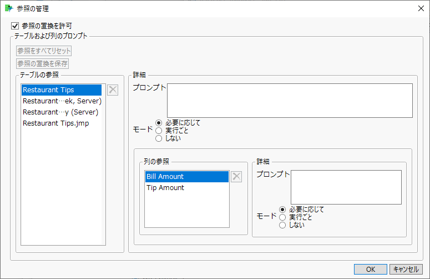Screen dimensions: 430x279
Task: Select table mode しない radio button
Action: (159, 138)
